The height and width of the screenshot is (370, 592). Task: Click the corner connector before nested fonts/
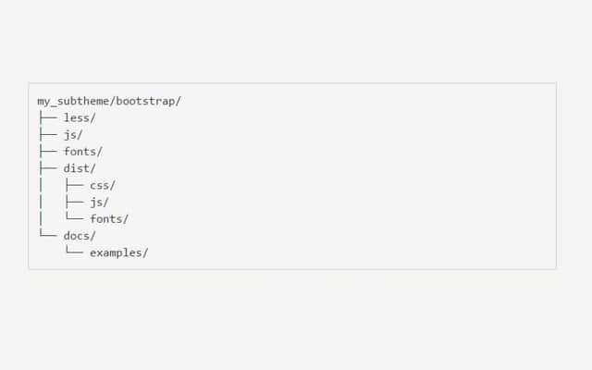pyautogui.click(x=74, y=217)
